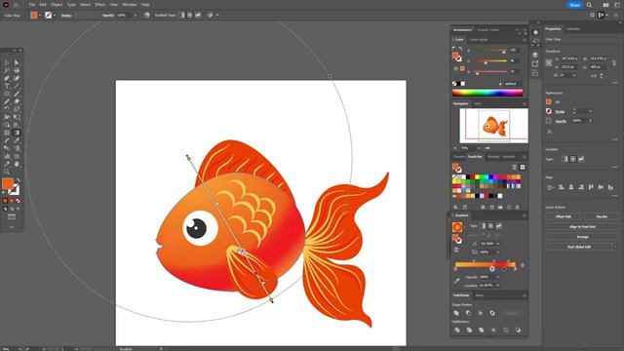
Task: Click the Recolor quick action button
Action: pos(602,216)
